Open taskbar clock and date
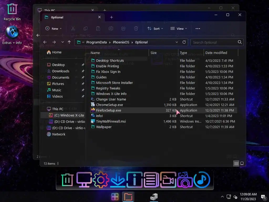269x202 pixels. pyautogui.click(x=248, y=197)
